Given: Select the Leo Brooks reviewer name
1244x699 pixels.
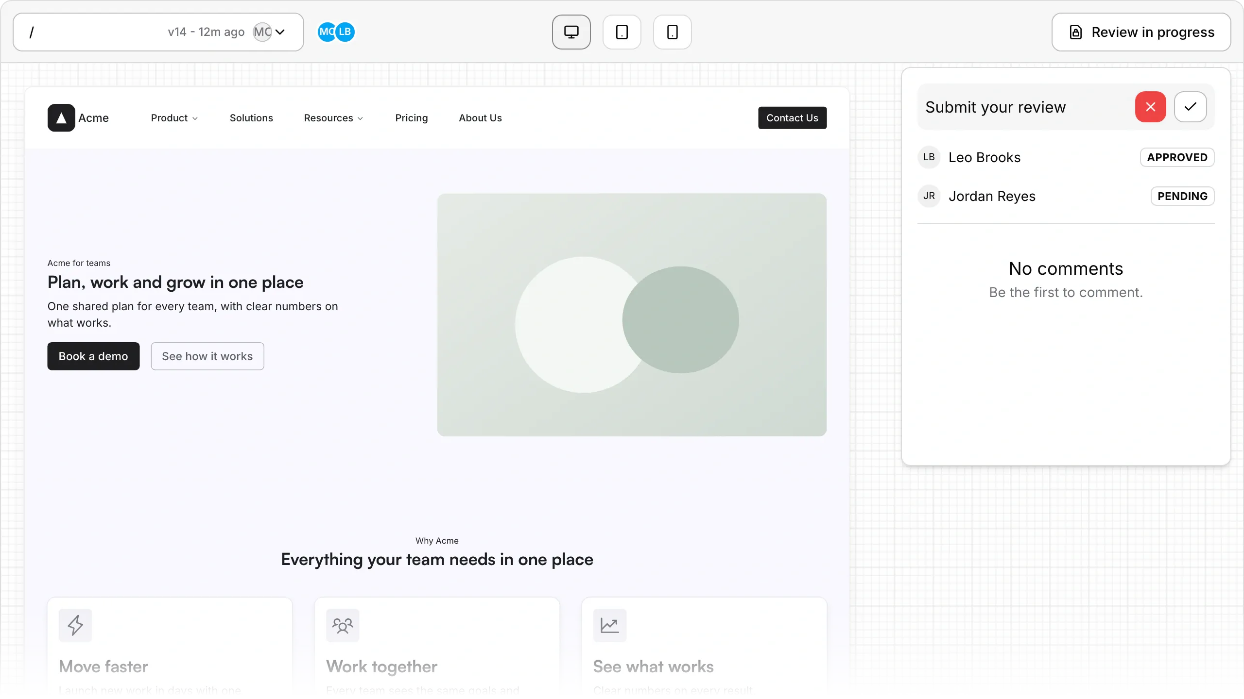Looking at the screenshot, I should pyautogui.click(x=985, y=157).
